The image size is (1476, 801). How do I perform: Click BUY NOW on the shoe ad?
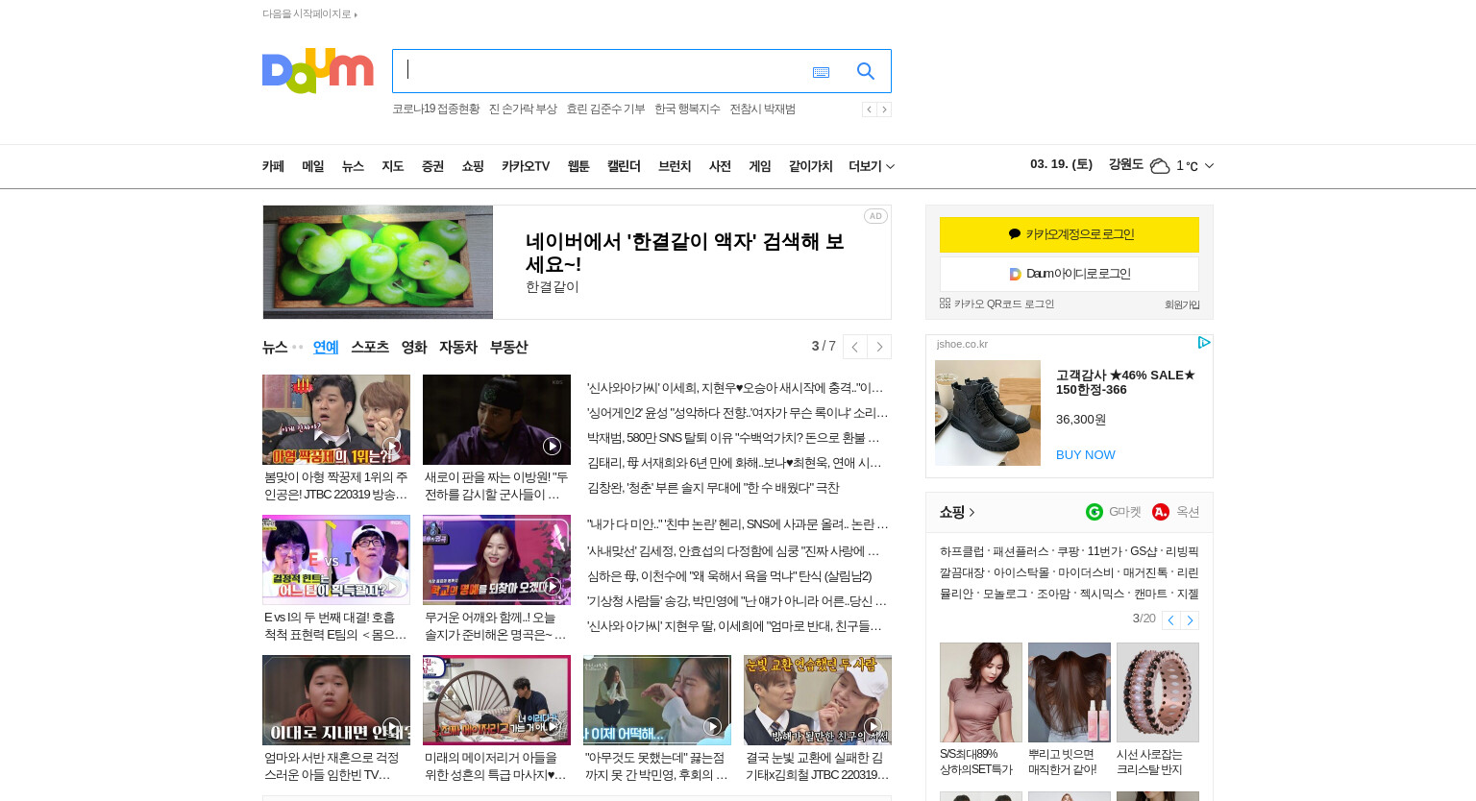1086,455
